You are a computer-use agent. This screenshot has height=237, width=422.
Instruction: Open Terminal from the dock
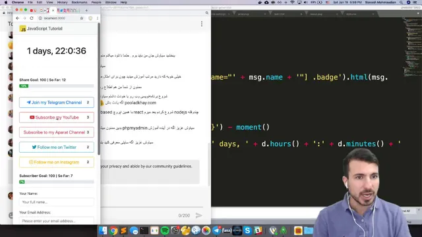click(144, 230)
